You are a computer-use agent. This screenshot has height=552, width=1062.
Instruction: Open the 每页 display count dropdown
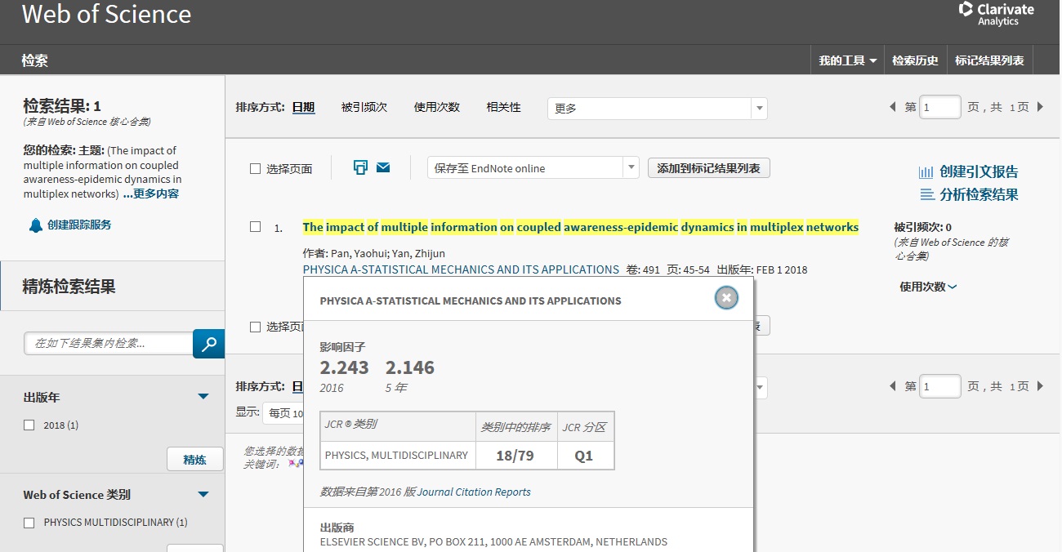[x=284, y=413]
